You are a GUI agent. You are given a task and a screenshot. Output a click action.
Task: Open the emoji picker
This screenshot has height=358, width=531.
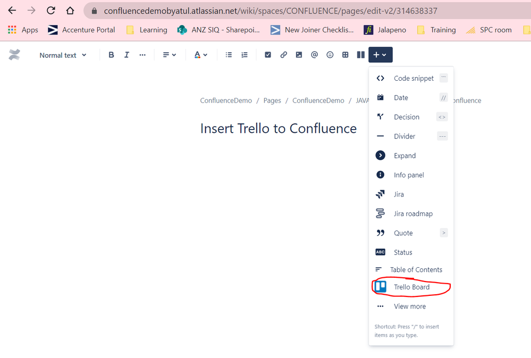[x=330, y=55]
